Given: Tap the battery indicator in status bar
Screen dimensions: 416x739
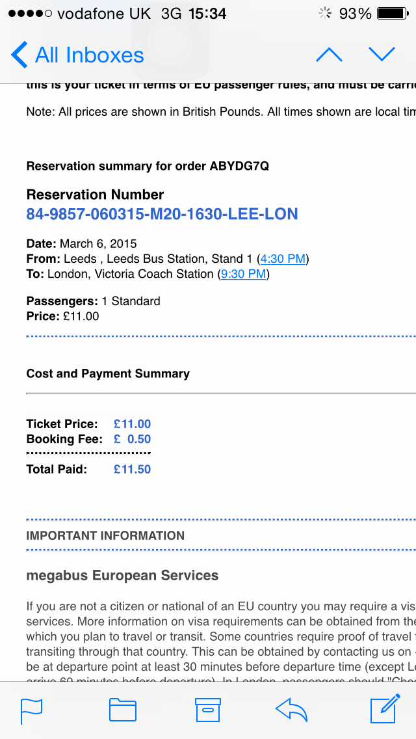Looking at the screenshot, I should coord(393,14).
